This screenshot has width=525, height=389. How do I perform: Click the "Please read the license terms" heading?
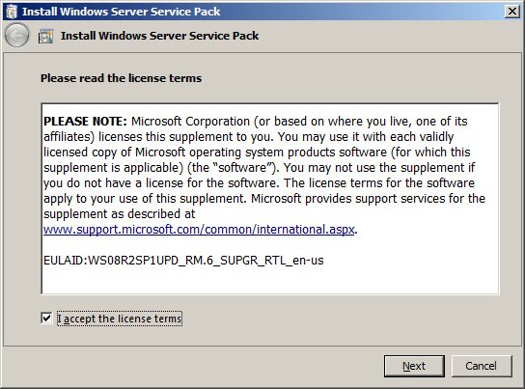point(121,78)
